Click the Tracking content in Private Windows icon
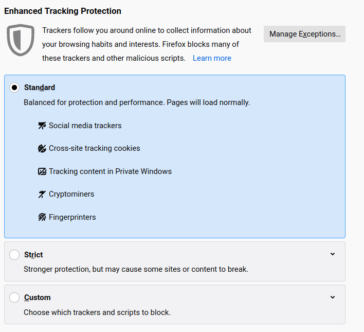 tap(42, 171)
